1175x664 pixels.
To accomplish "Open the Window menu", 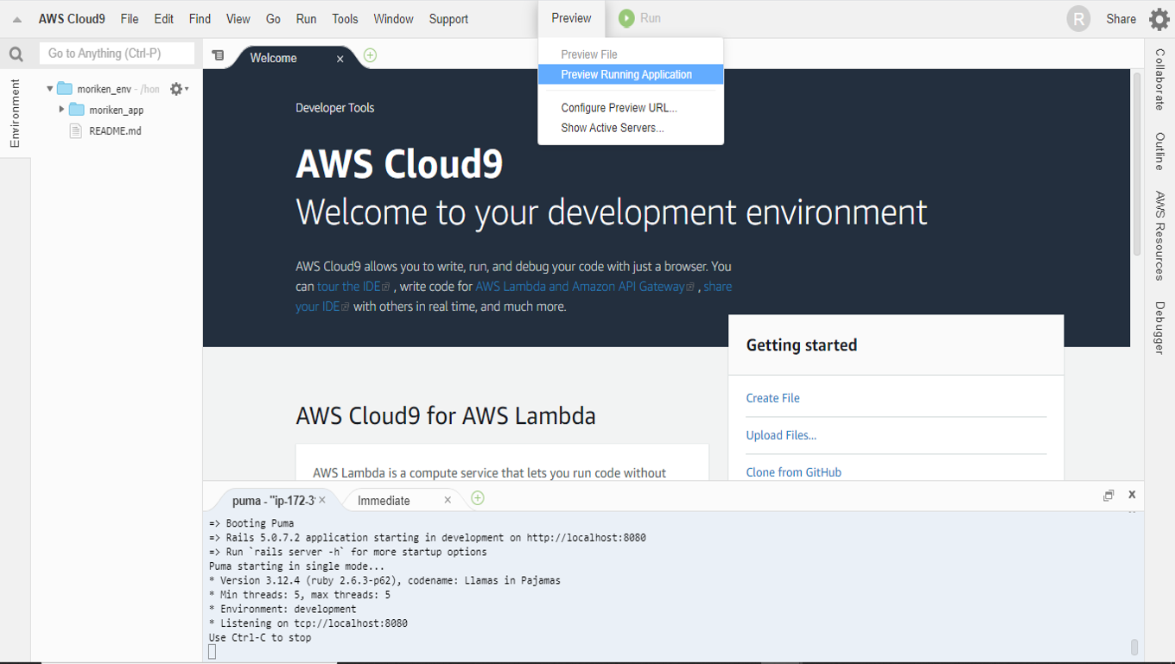I will click(393, 19).
